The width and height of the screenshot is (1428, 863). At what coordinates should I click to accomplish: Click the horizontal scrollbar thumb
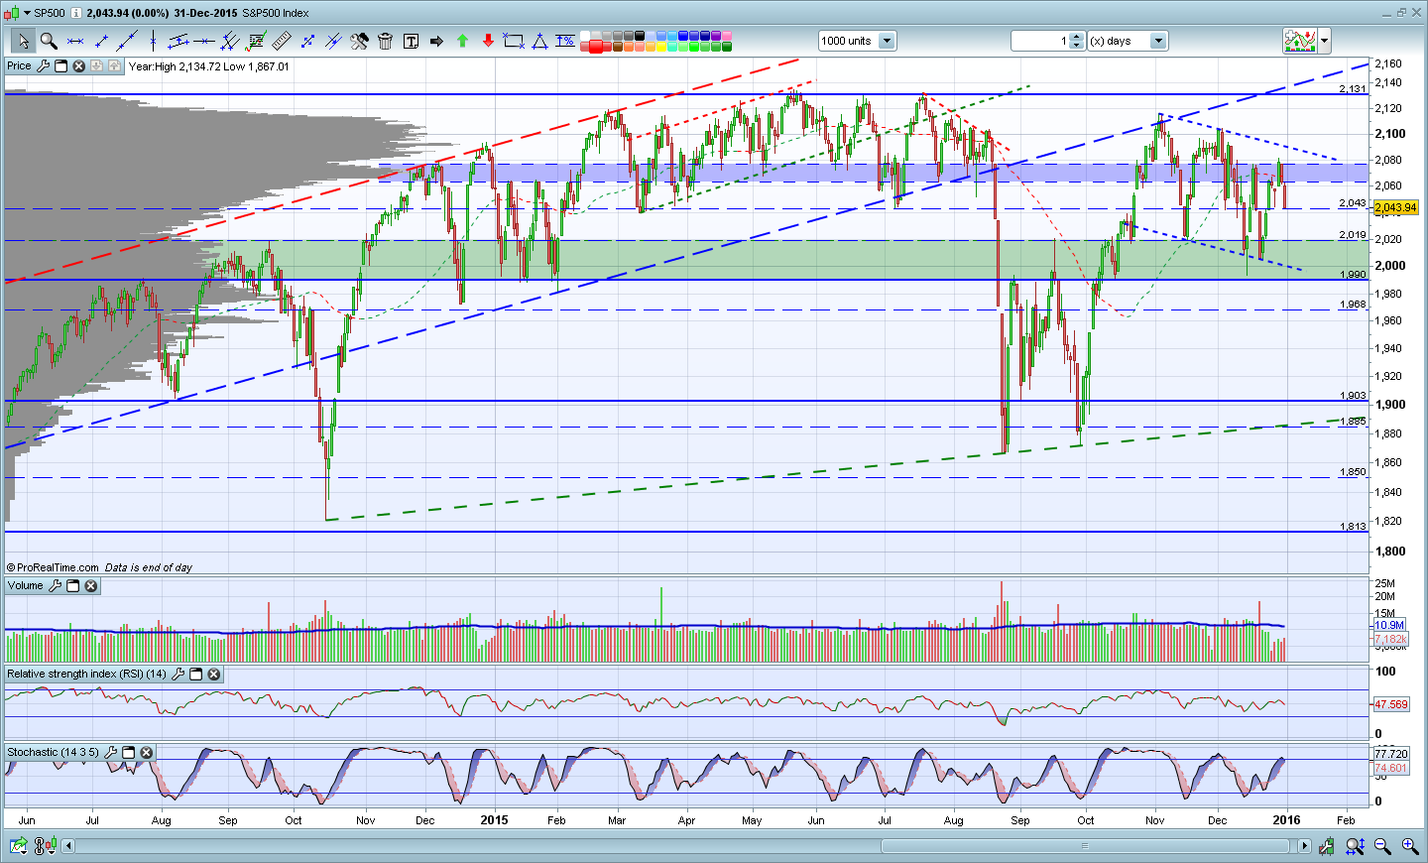click(1085, 846)
